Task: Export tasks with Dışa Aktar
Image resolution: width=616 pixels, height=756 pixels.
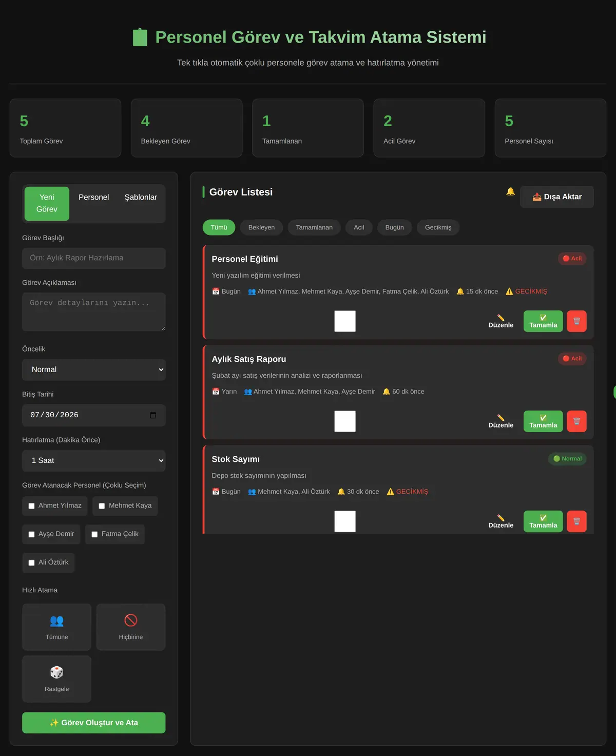Action: 557,197
